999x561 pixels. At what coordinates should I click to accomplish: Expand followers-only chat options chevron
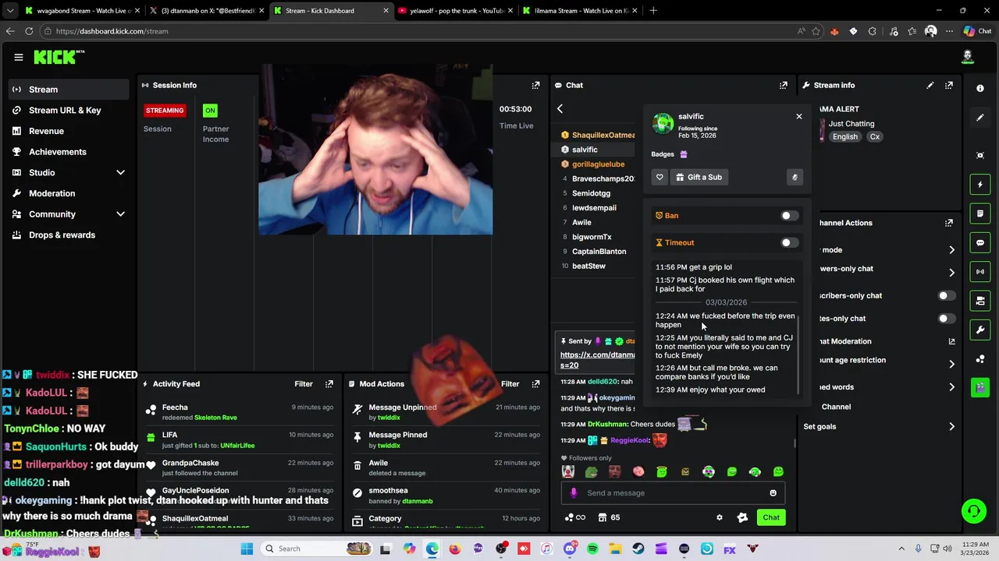coord(951,273)
